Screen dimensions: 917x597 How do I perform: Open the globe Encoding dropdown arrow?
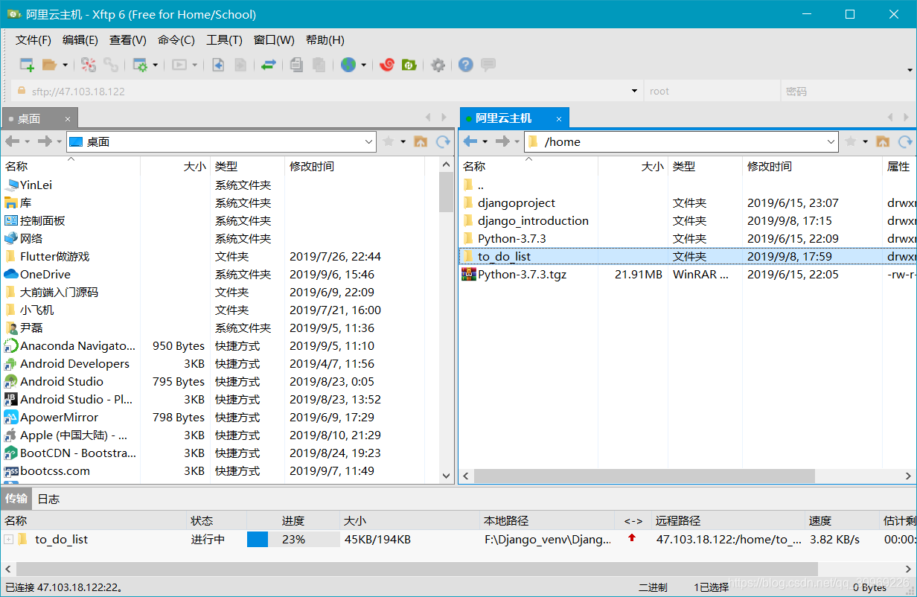tap(364, 66)
